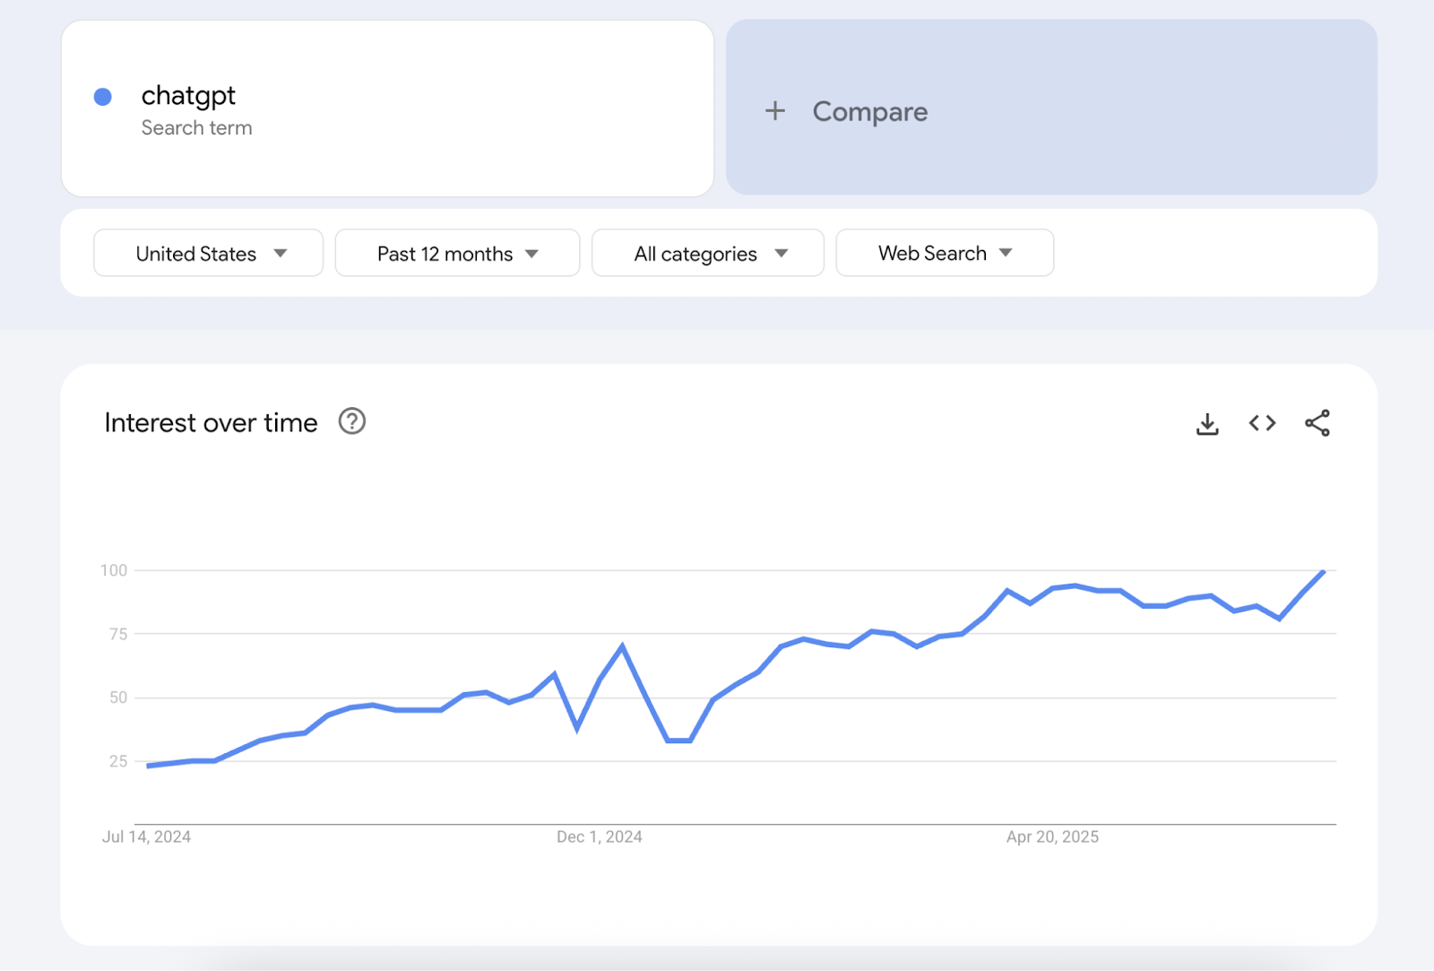Open the Web Search type selector
Screen dimensions: 1434x971
pyautogui.click(x=944, y=253)
